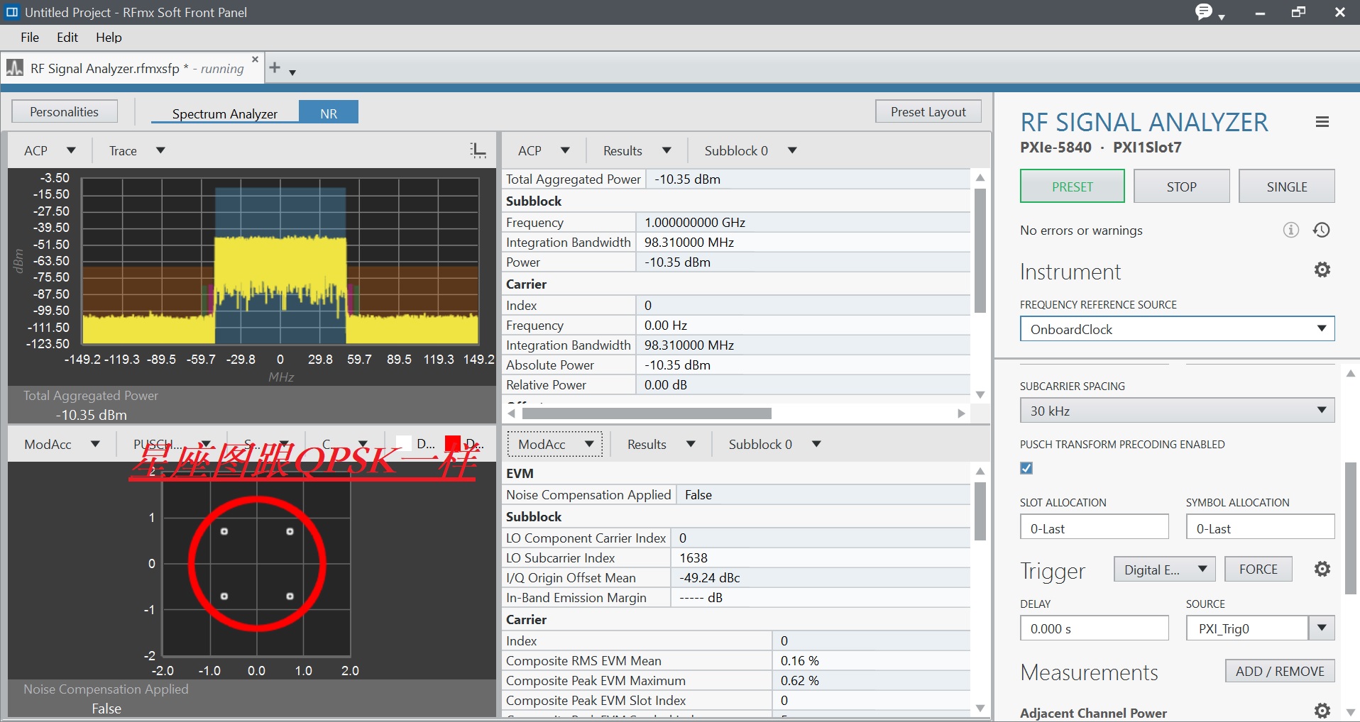The height and width of the screenshot is (722, 1360).
Task: Click the LO Subcarrier Index row
Action: [x=736, y=557]
